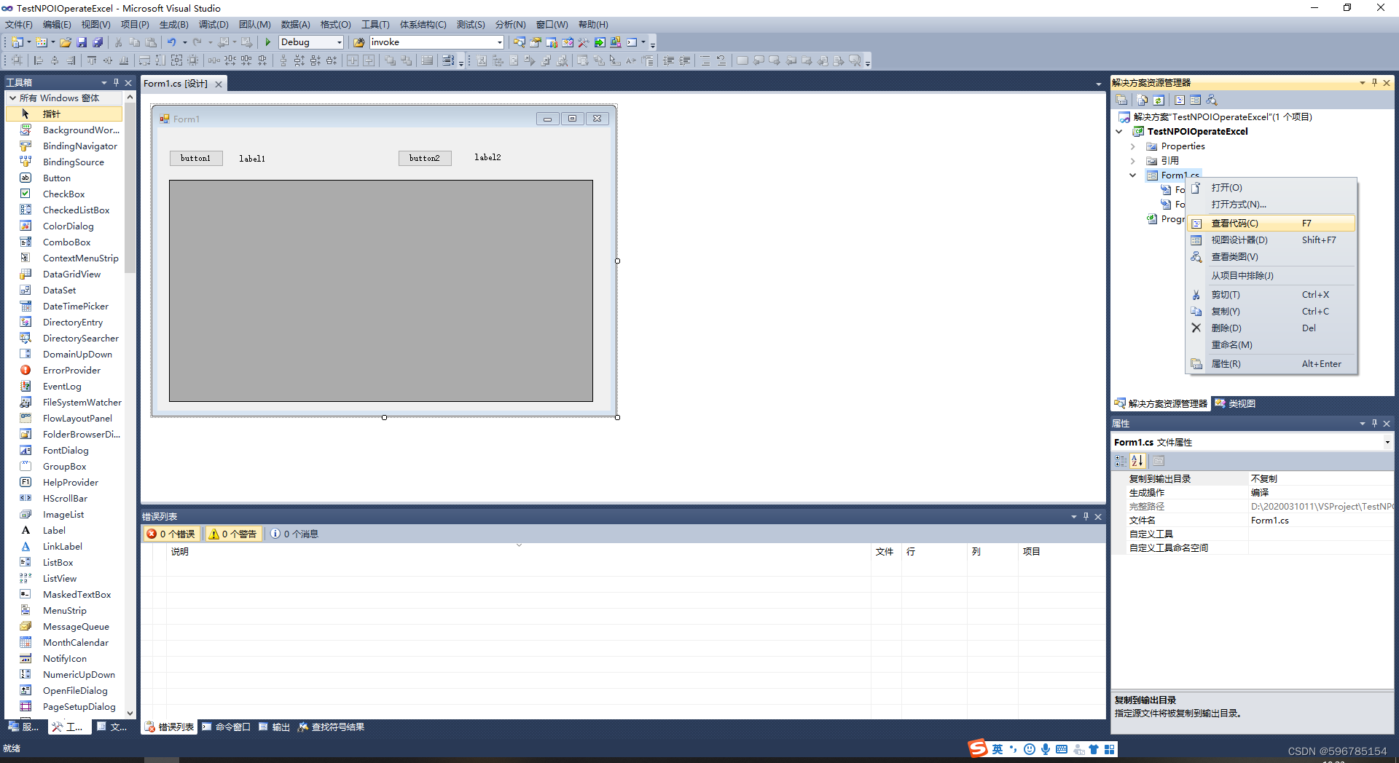Image resolution: width=1399 pixels, height=763 pixels.
Task: Select the gray DataGridView on the form
Action: 380,290
